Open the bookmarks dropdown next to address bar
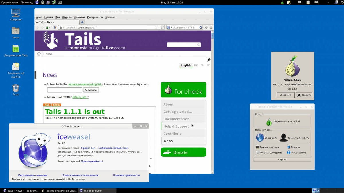 point(158,27)
